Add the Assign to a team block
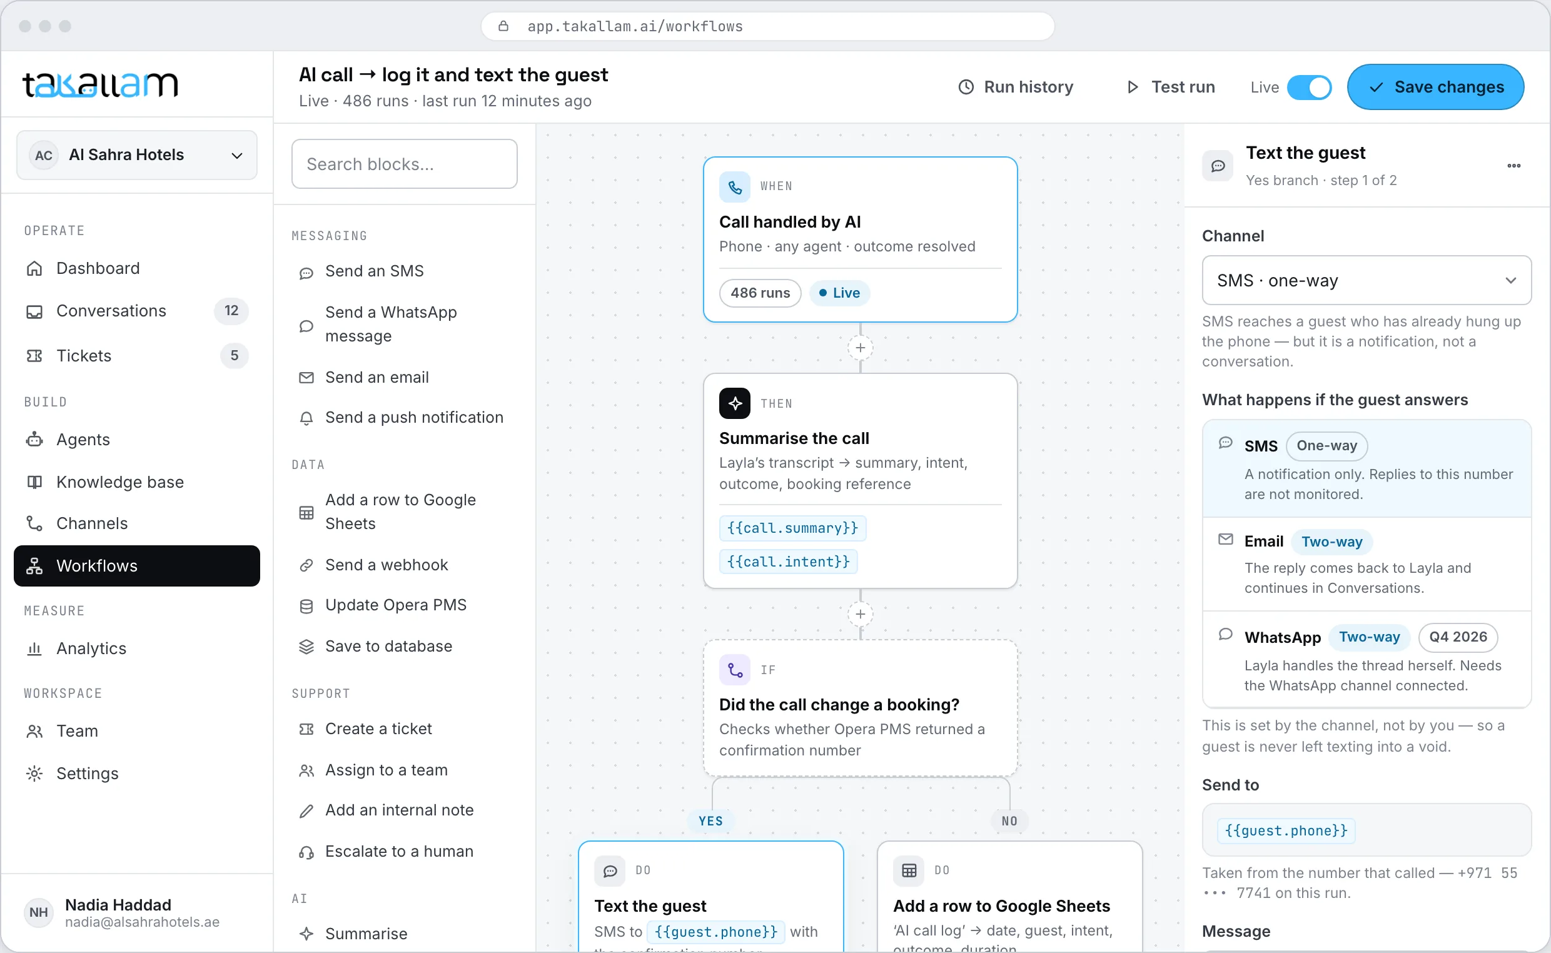The image size is (1551, 953). [x=404, y=770]
